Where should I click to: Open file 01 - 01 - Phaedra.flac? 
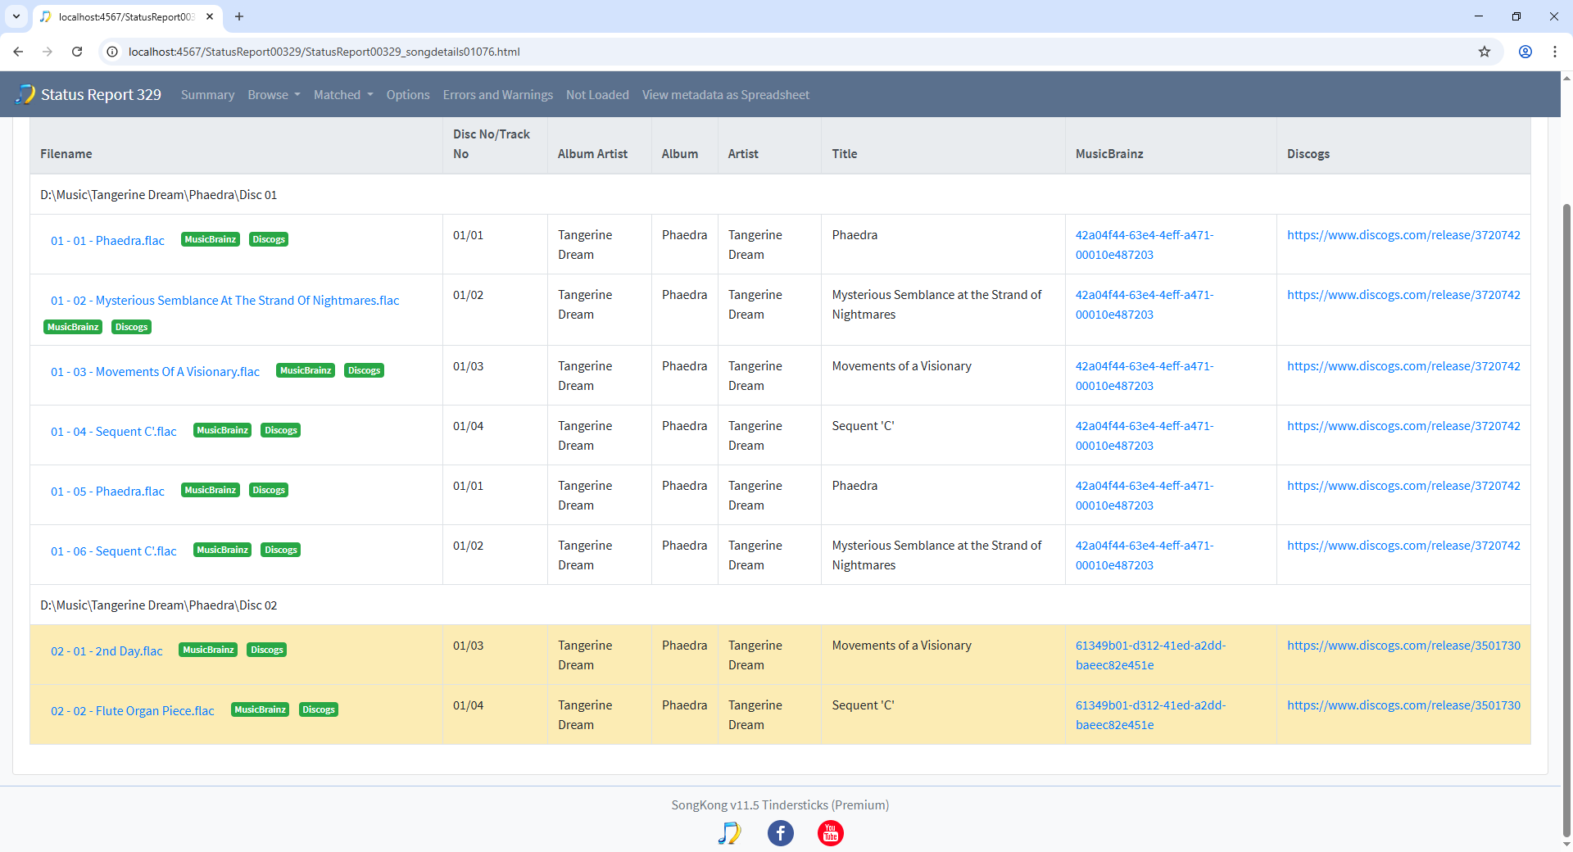coord(107,241)
